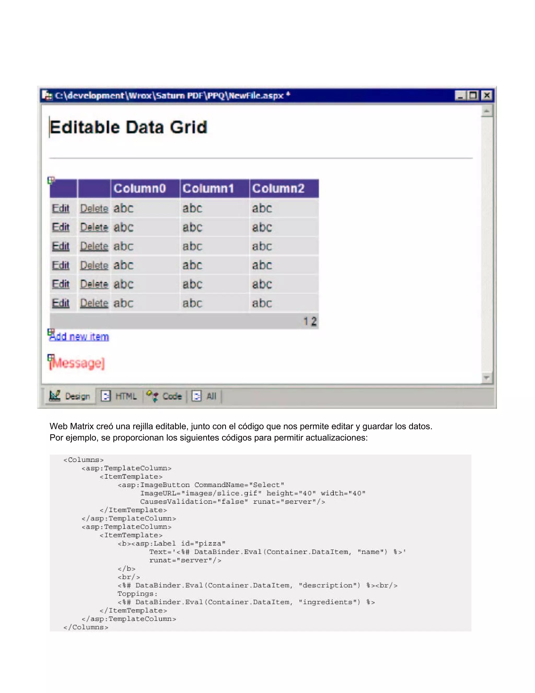Viewport: 535px width, 693px height.
Task: Click Edit link in the fourth row
Action: tap(61, 265)
